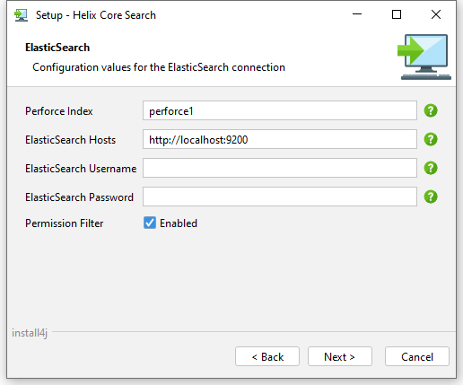Focus the ElasticSearch Hosts text field
463x385 pixels.
coord(280,139)
